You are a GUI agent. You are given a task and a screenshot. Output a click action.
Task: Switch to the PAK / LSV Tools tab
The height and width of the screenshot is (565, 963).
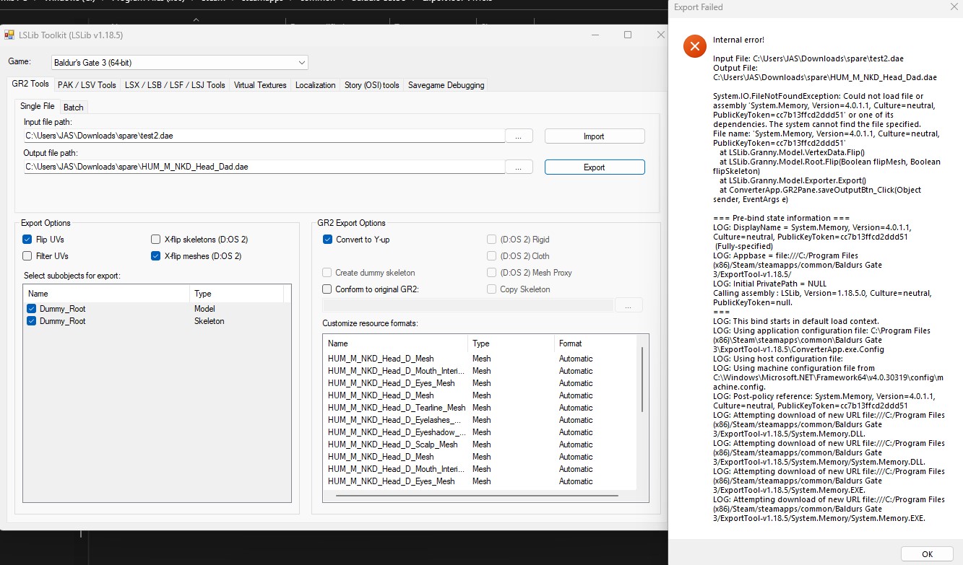[x=87, y=84]
